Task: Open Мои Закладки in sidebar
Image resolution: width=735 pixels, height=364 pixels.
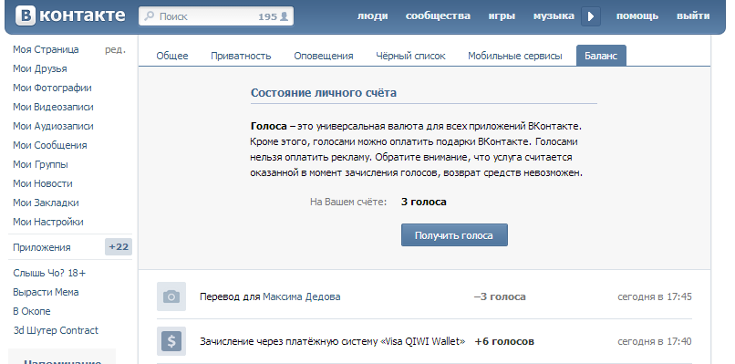Action: coord(46,203)
